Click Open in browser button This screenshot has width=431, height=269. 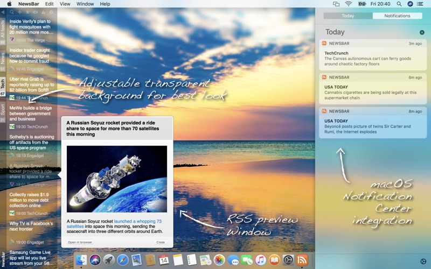point(80,242)
